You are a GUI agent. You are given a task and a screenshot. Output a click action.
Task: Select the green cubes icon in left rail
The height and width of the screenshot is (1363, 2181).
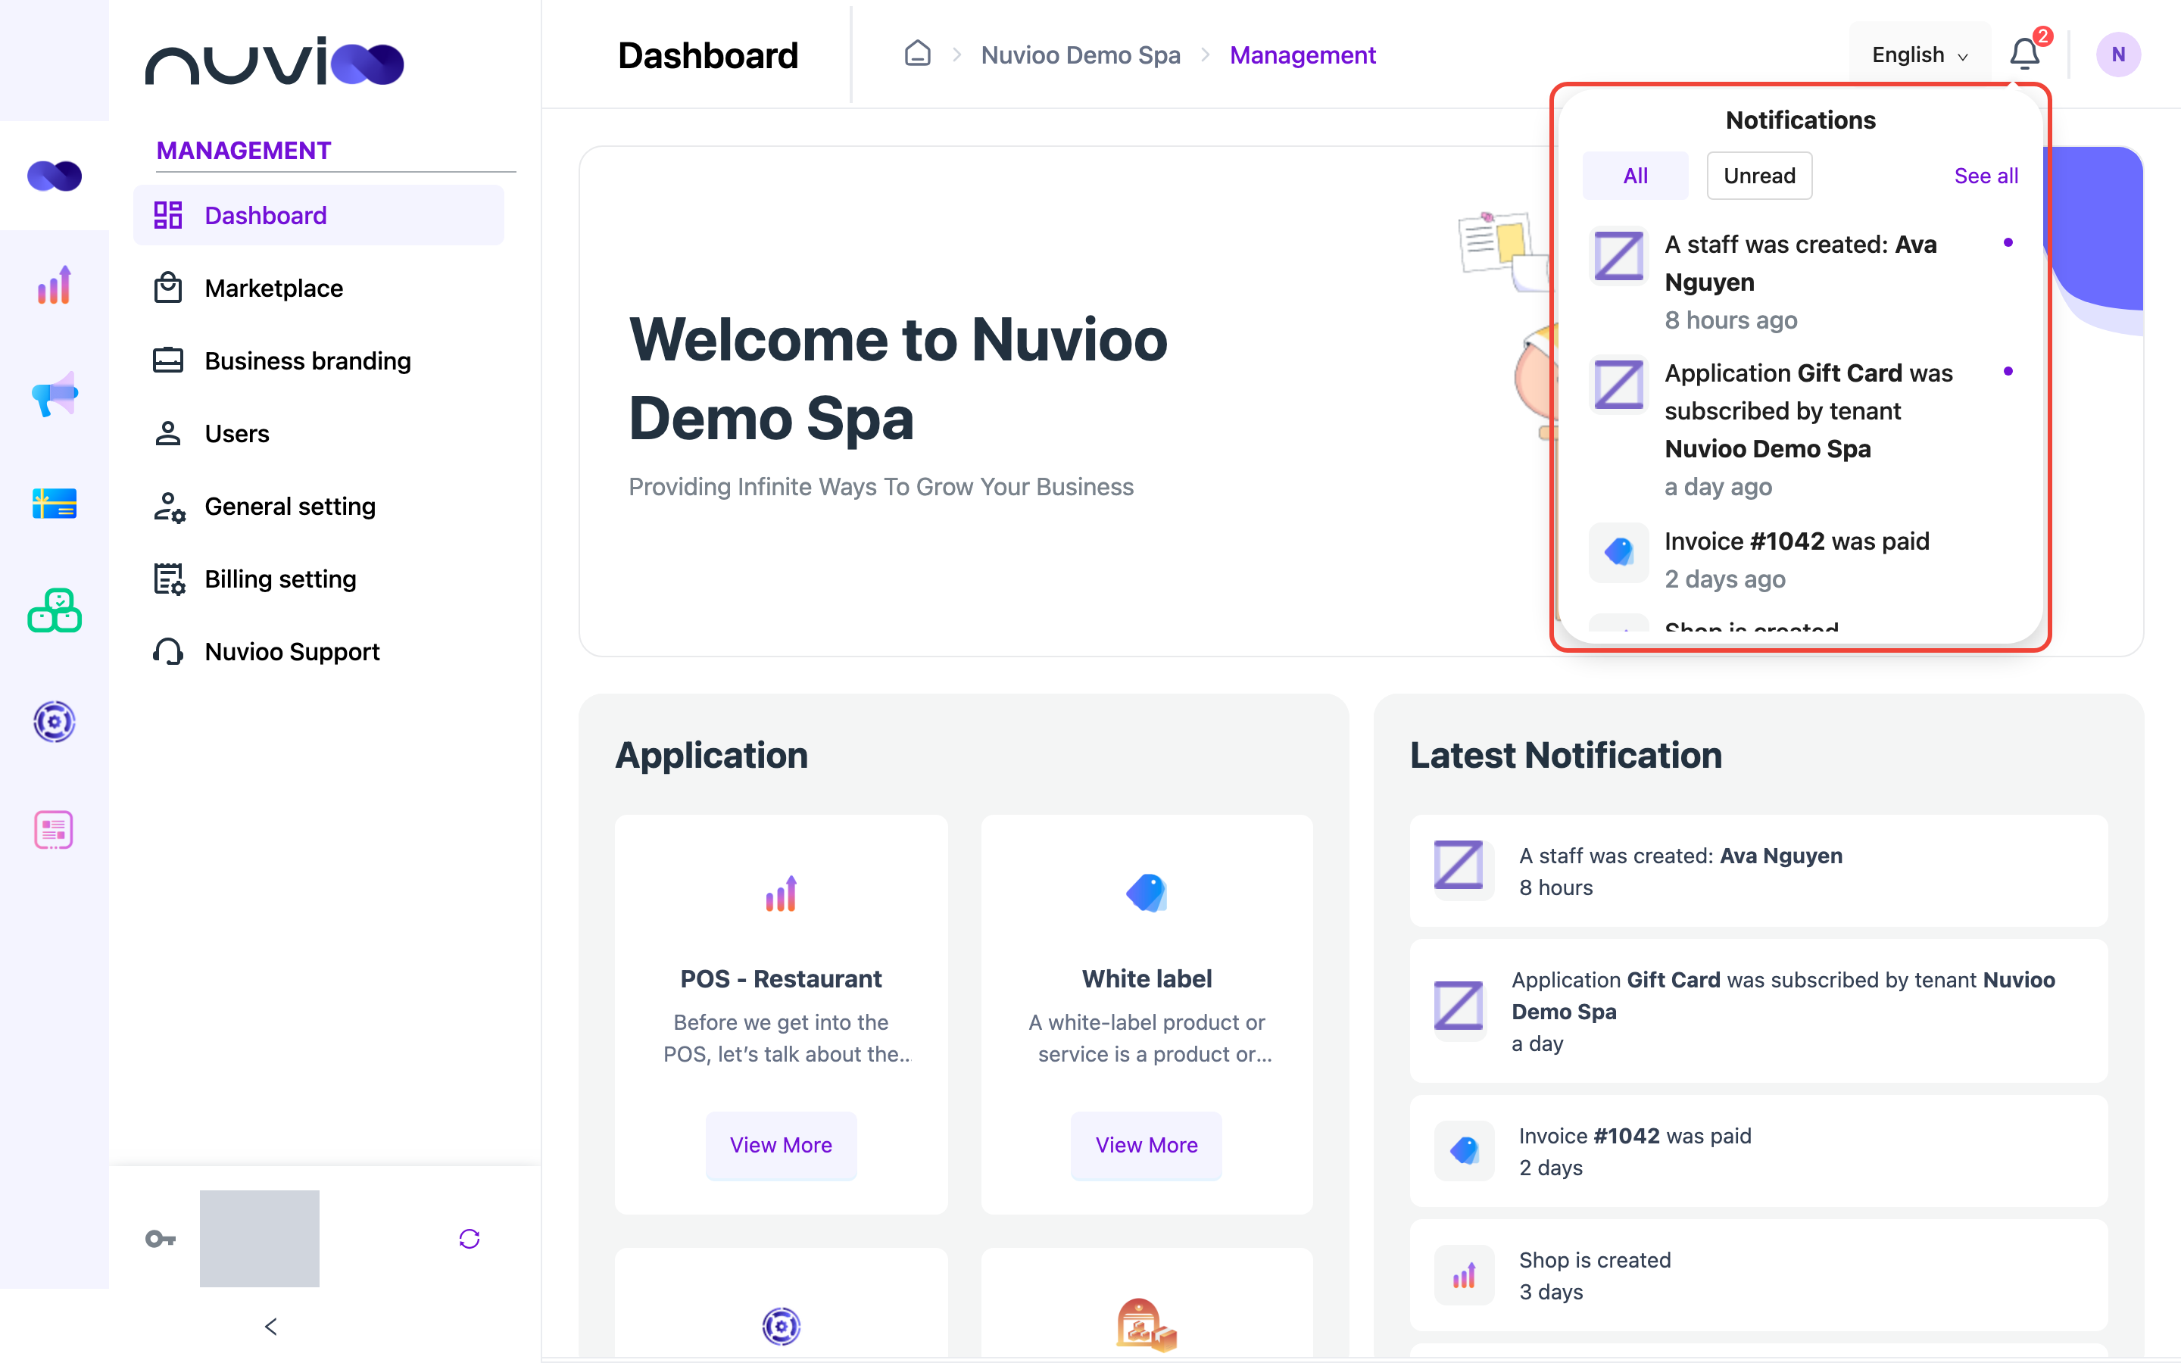pyautogui.click(x=54, y=611)
